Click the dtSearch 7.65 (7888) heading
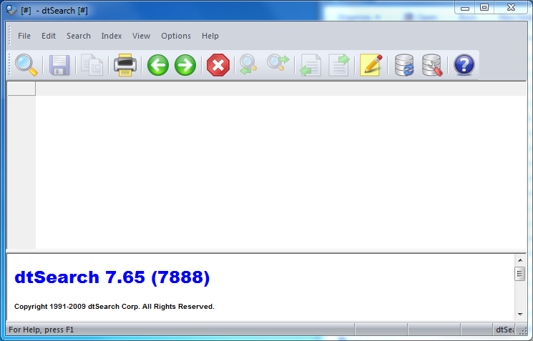Screen dimensions: 533x341 [x=112, y=277]
